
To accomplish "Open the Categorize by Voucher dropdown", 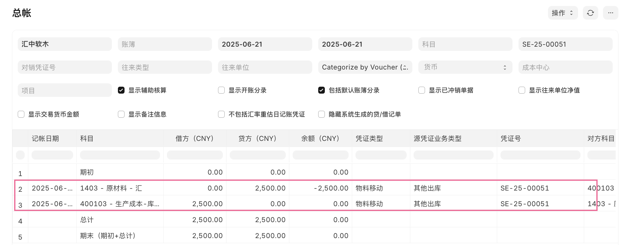I will 365,67.
